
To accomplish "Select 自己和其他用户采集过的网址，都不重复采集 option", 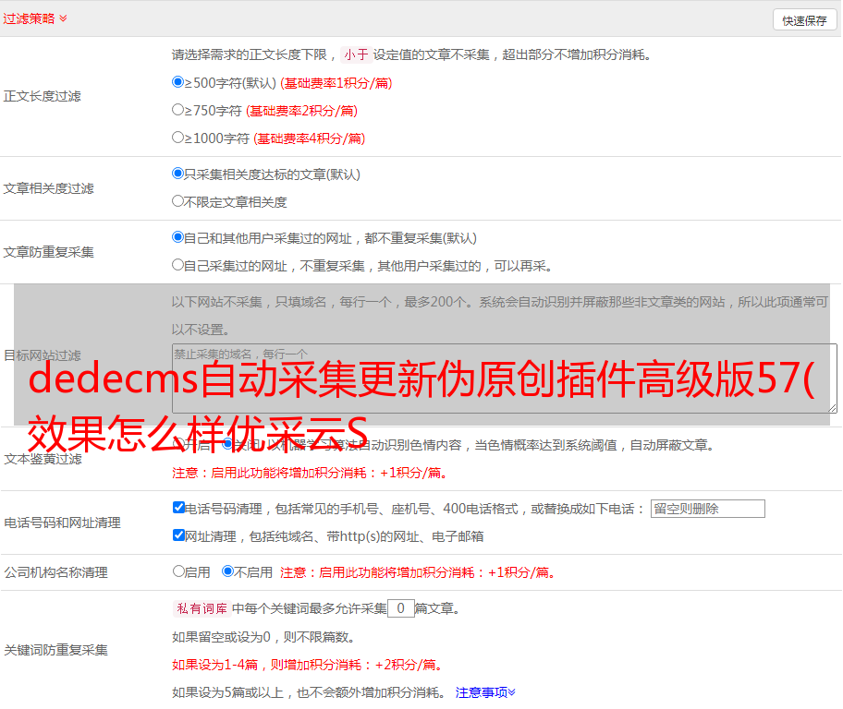I will [x=177, y=237].
